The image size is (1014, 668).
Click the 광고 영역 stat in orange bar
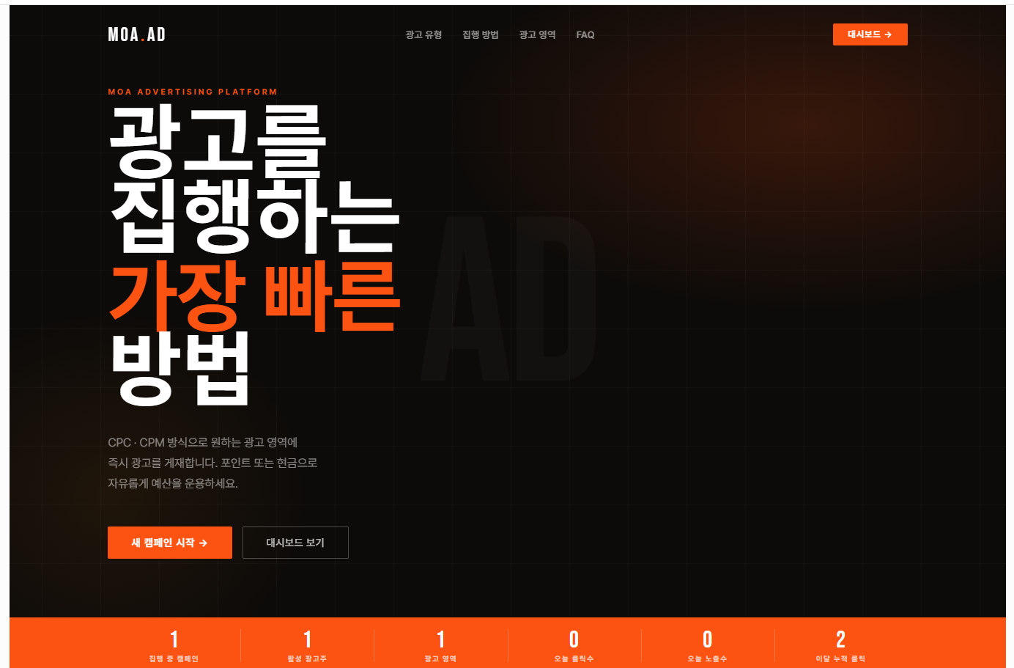click(440, 645)
